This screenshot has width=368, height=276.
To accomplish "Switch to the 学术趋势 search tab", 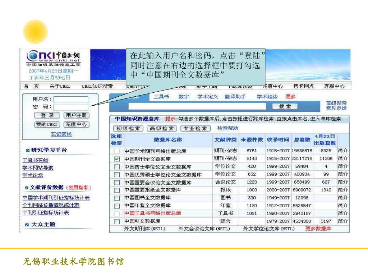I will (267, 96).
